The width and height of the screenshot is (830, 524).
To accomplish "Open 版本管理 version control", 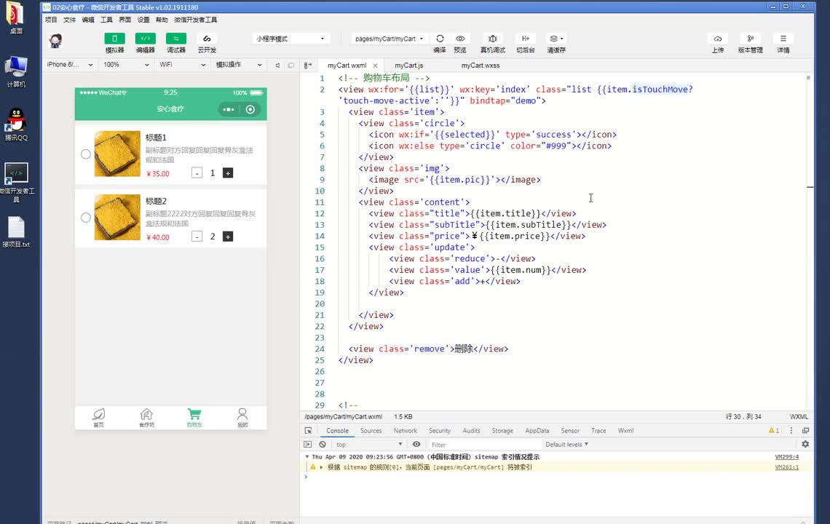I will tap(750, 39).
